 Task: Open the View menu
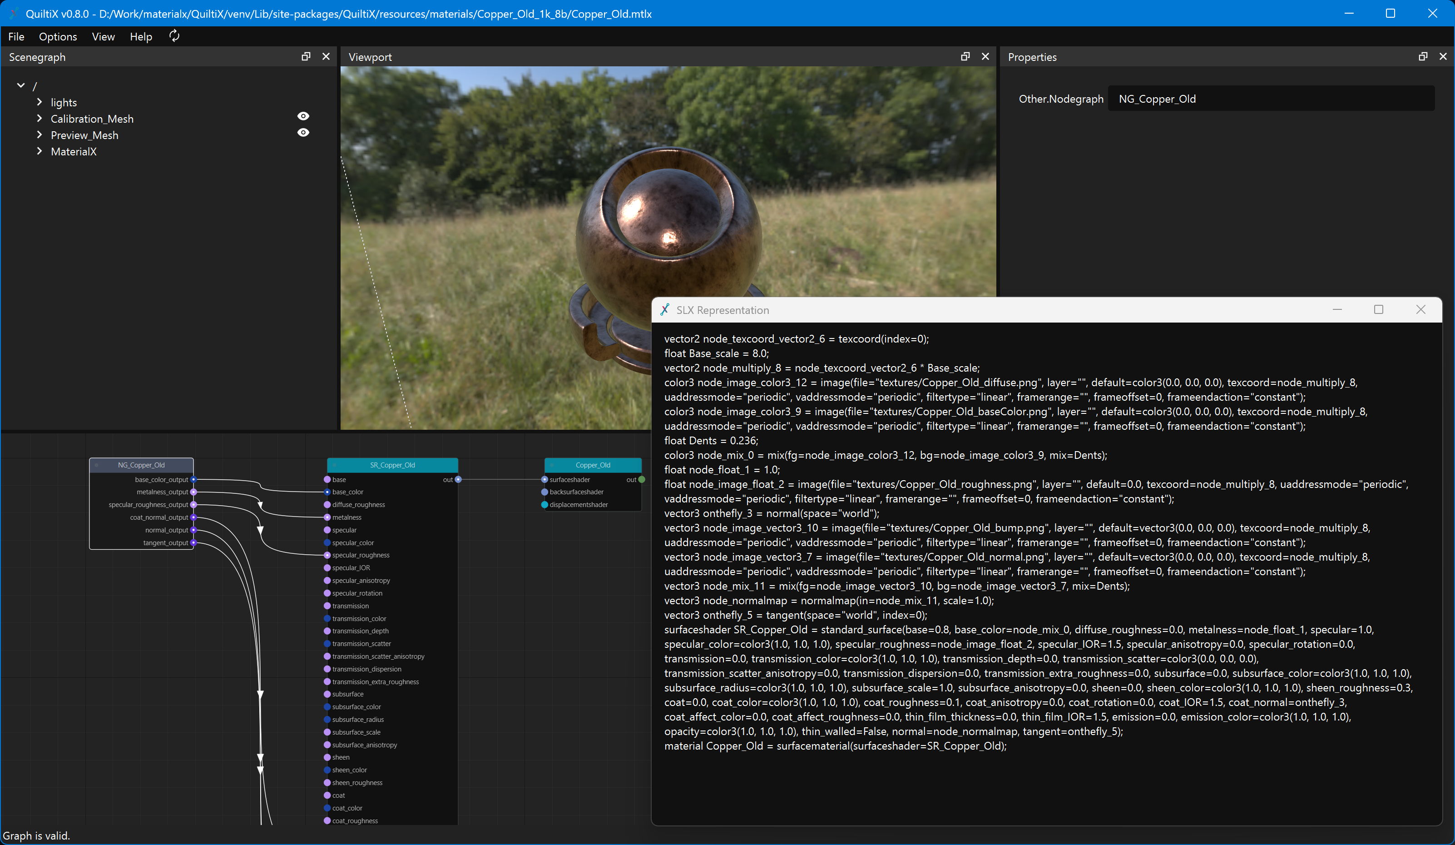[x=104, y=36]
